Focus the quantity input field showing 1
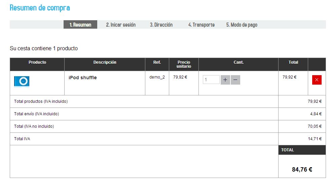328x180 pixels. (x=211, y=80)
